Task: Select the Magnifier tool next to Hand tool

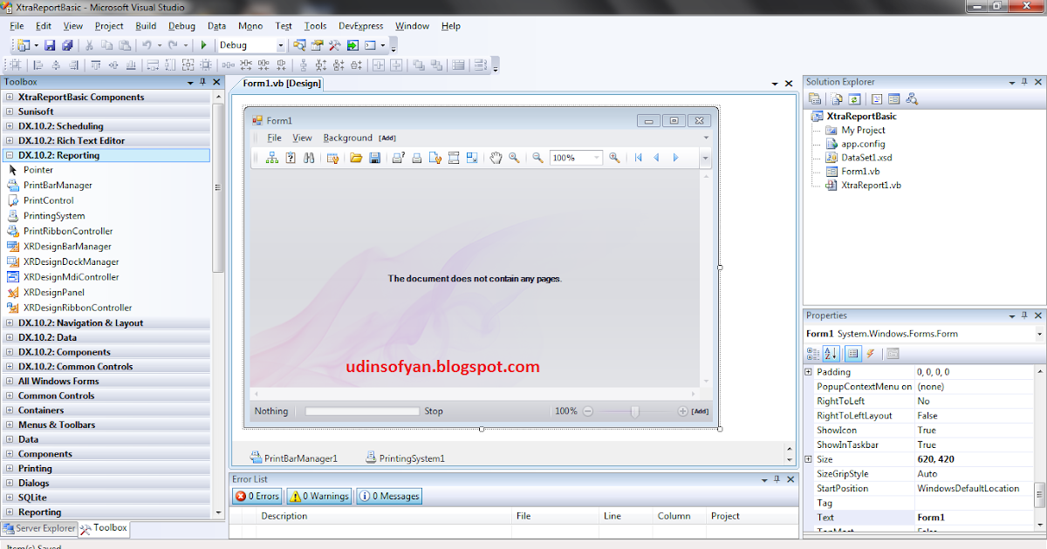Action: (x=514, y=158)
